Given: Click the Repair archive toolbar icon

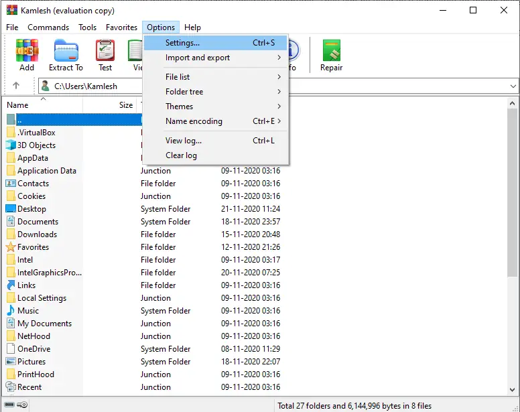Looking at the screenshot, I should pos(331,50).
